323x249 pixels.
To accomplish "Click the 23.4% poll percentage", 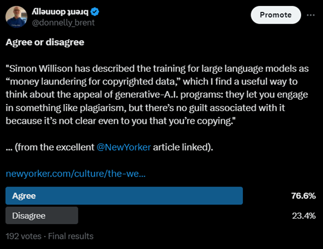I will pos(303,216).
